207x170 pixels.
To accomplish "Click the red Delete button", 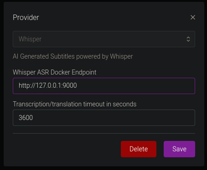I will (139, 149).
